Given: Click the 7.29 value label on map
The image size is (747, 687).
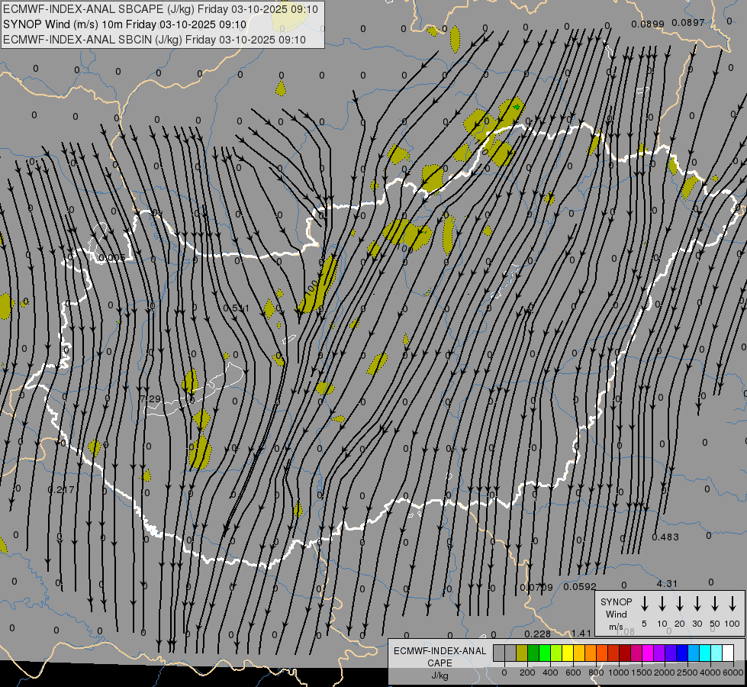Looking at the screenshot, I should tap(151, 399).
